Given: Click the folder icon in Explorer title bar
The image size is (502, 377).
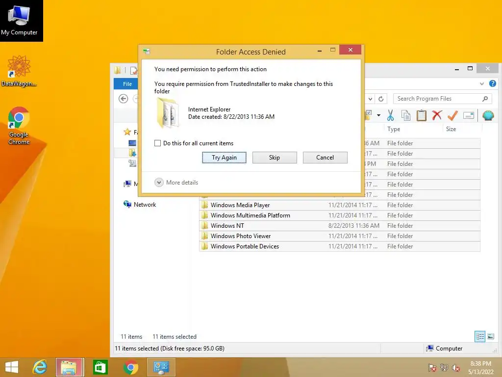Looking at the screenshot, I should [x=118, y=70].
